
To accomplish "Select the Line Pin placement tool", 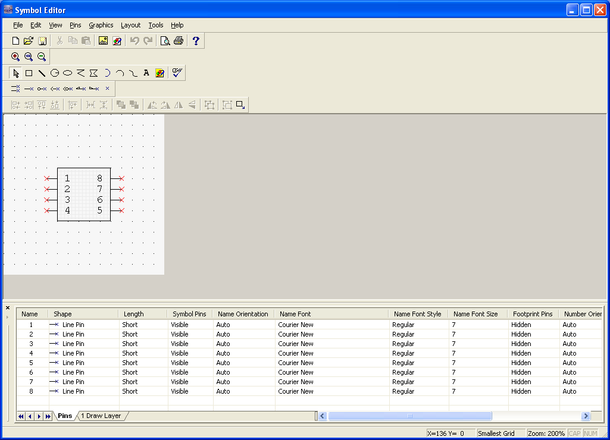I will click(29, 89).
